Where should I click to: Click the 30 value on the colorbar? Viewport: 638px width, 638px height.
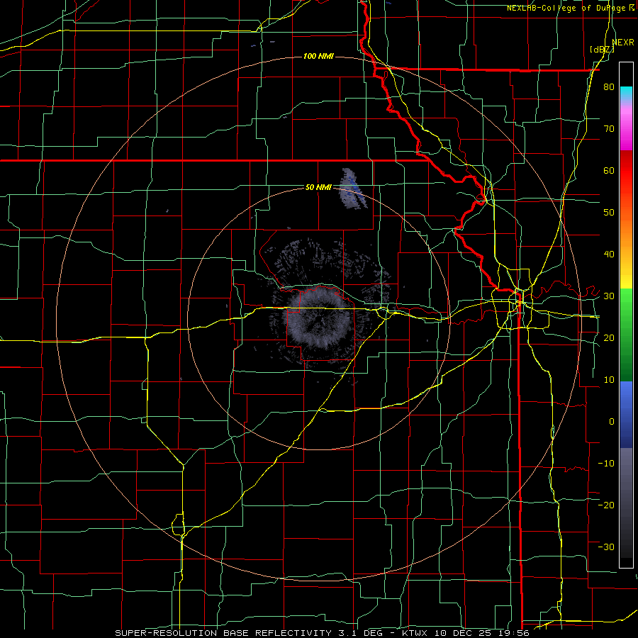pyautogui.click(x=609, y=296)
